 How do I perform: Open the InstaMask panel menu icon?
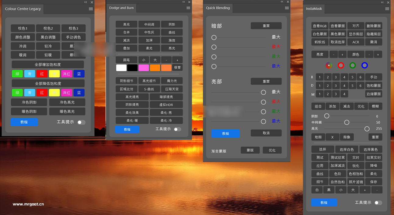click(387, 9)
